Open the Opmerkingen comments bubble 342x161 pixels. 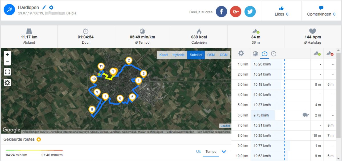[x=321, y=8]
